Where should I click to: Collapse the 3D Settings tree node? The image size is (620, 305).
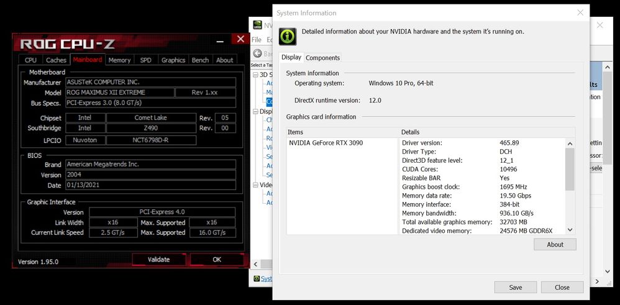[x=255, y=75]
